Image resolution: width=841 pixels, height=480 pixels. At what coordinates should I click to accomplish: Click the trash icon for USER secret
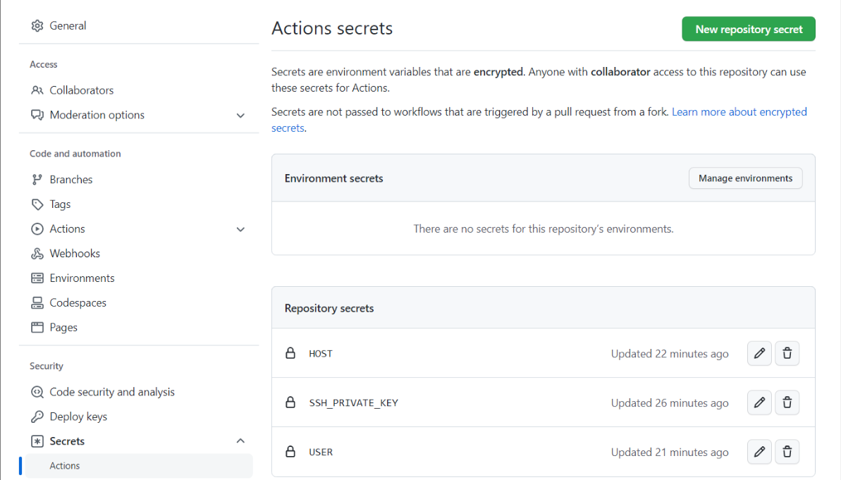pos(787,452)
